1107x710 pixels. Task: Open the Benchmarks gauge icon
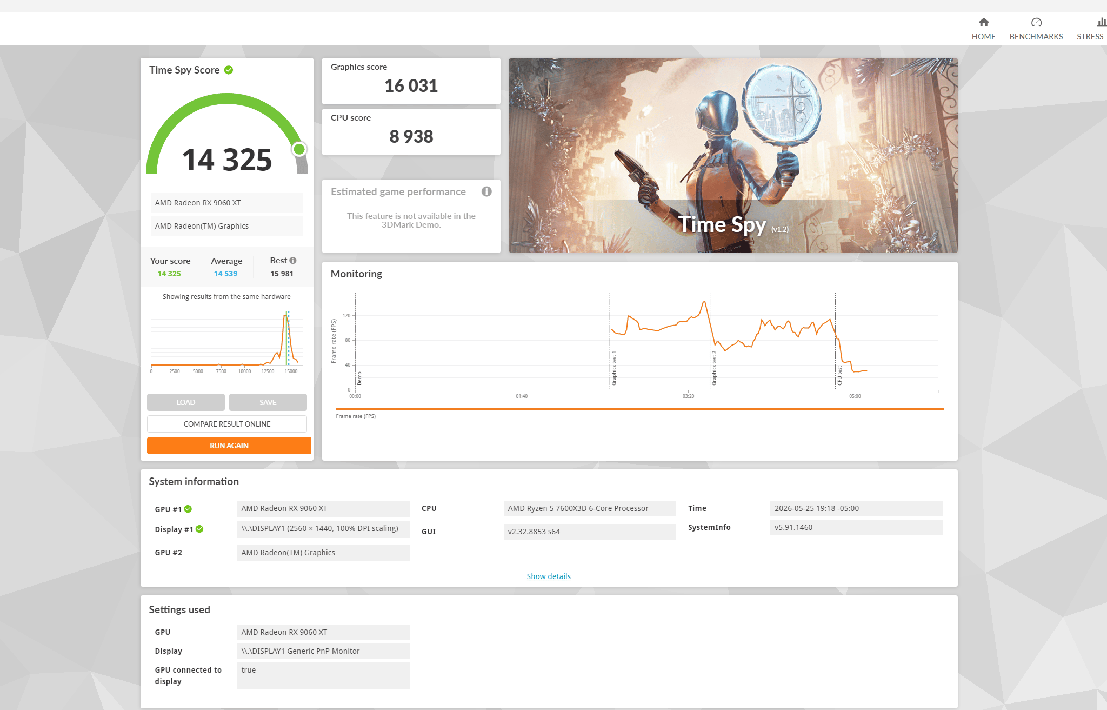tap(1036, 22)
